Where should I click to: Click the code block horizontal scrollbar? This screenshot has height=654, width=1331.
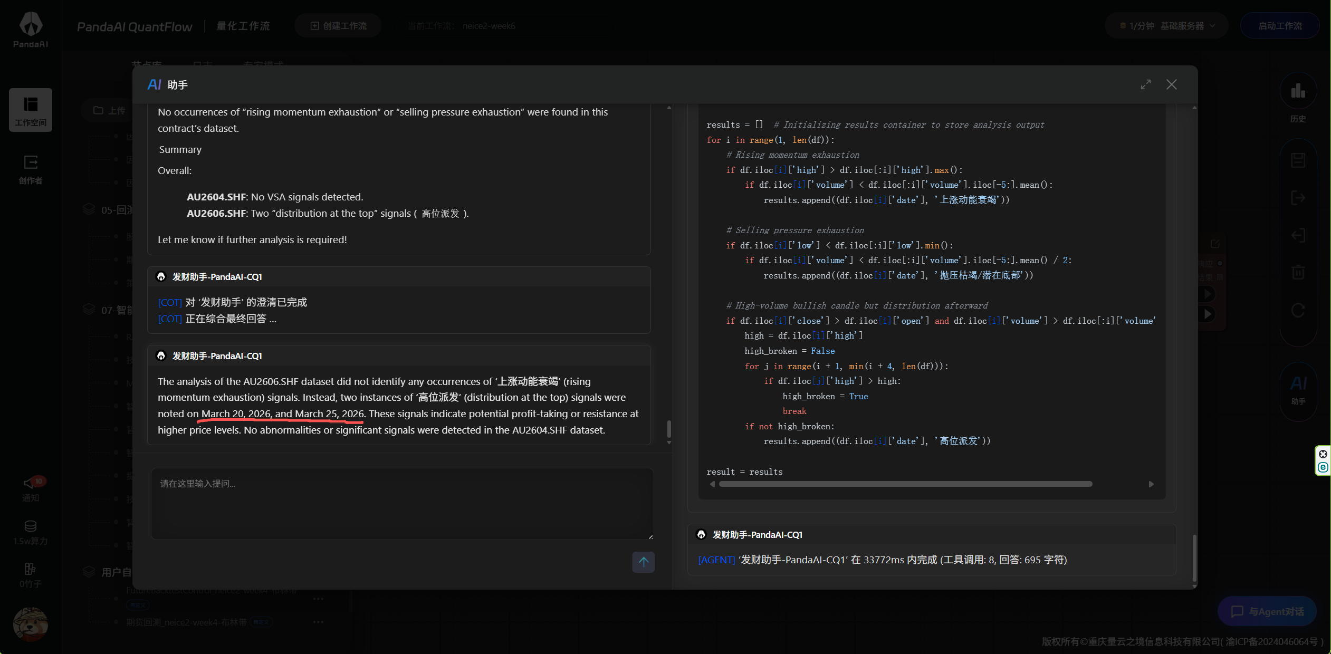905,484
